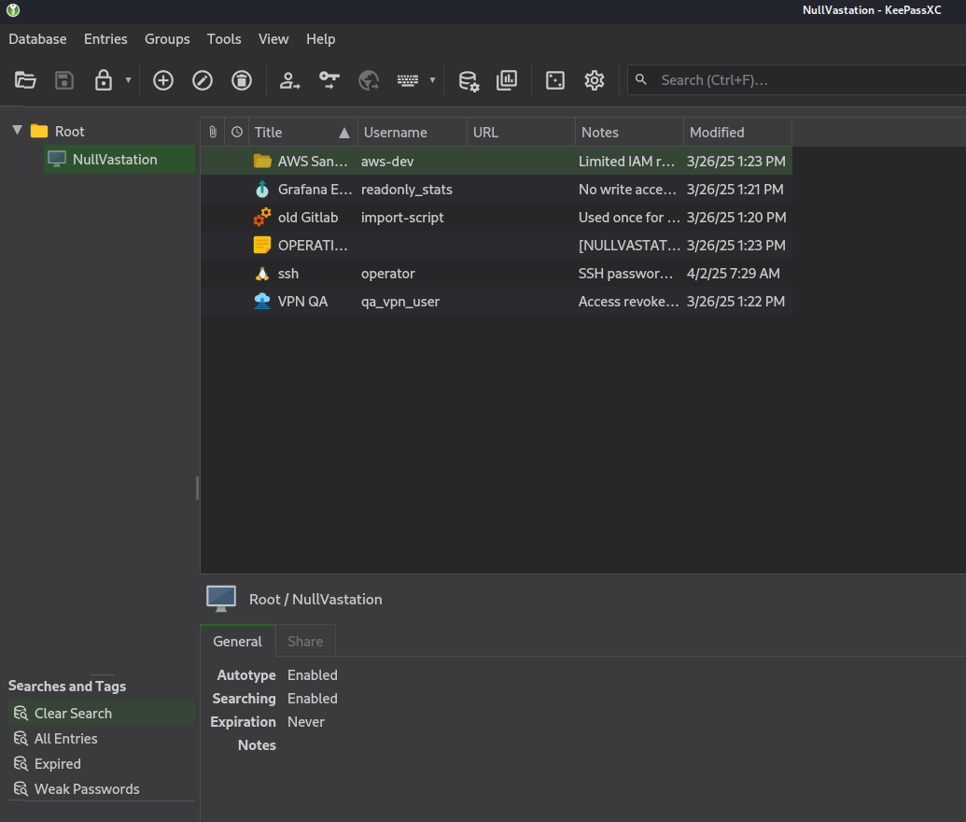This screenshot has height=822, width=966.
Task: Copy password with the key icon
Action: [329, 80]
